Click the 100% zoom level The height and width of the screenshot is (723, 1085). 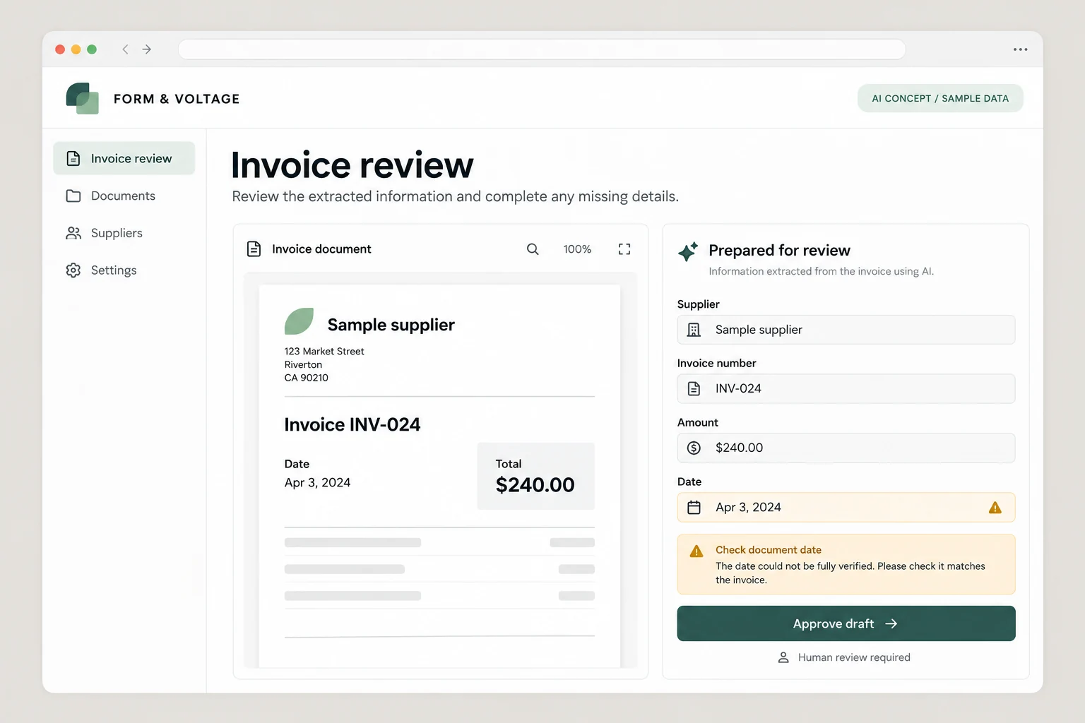(577, 249)
